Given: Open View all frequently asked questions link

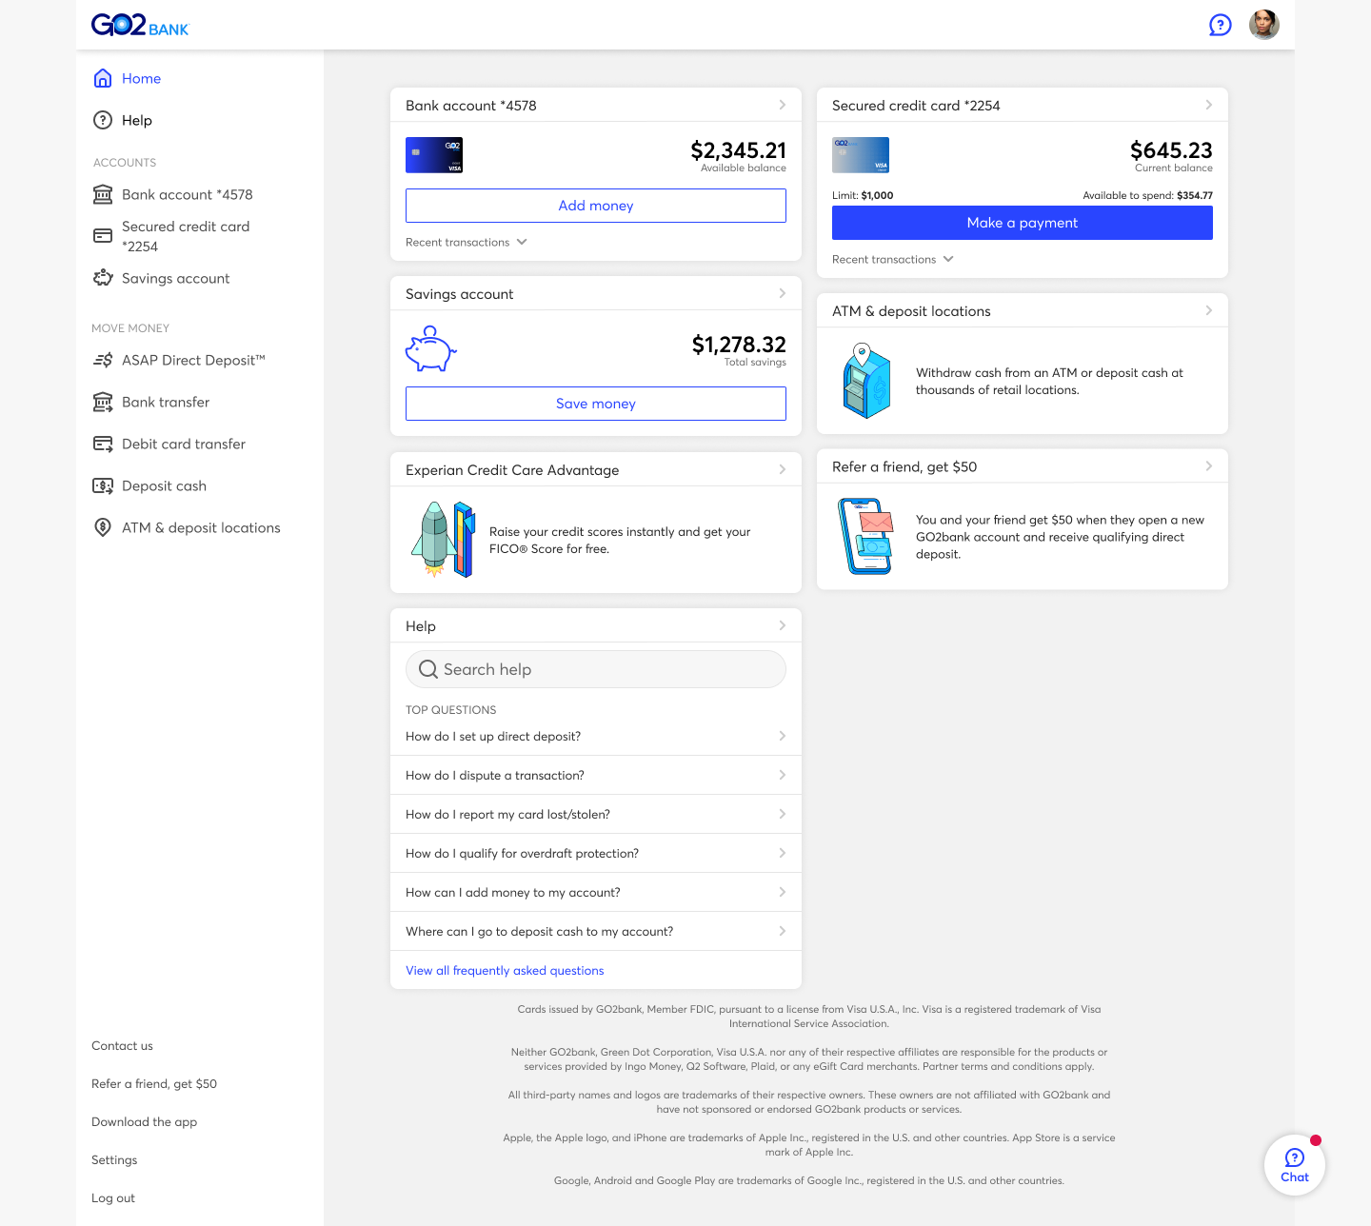Looking at the screenshot, I should 505,971.
